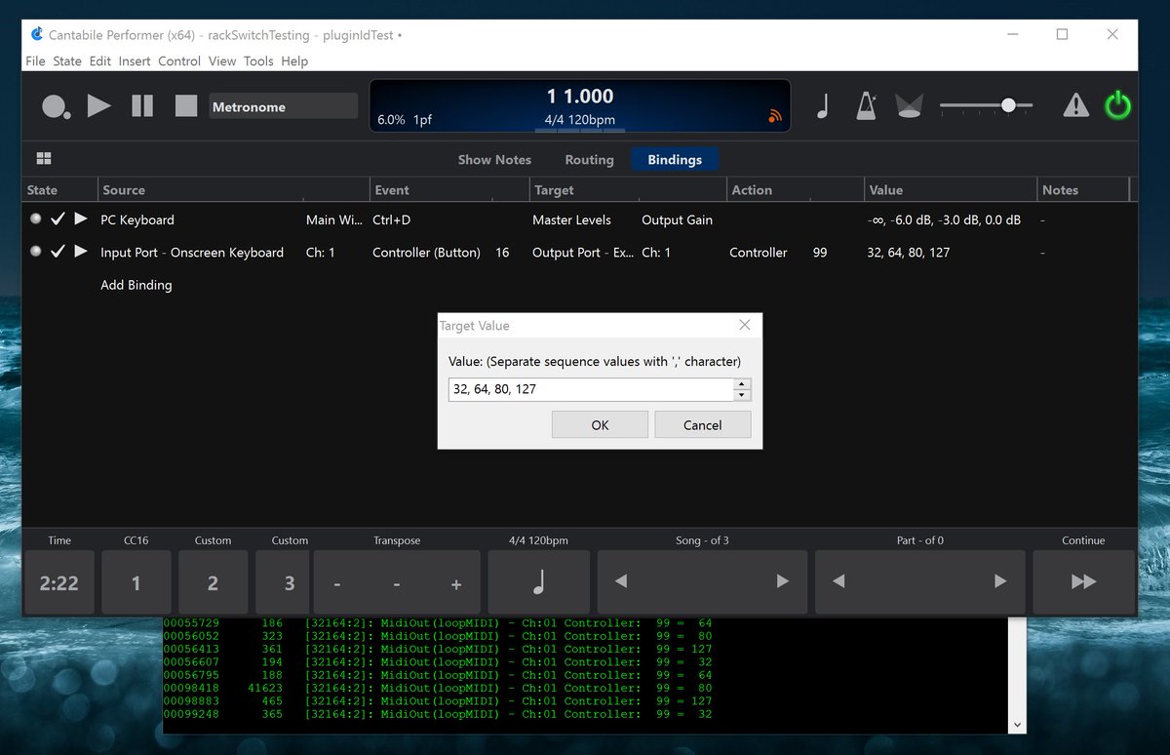Open the Help menu
Viewport: 1170px width, 755px height.
click(294, 60)
